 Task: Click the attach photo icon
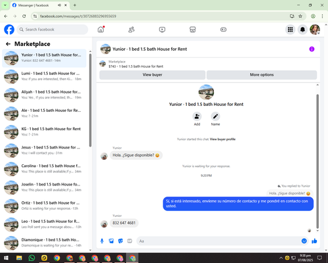coord(112,241)
